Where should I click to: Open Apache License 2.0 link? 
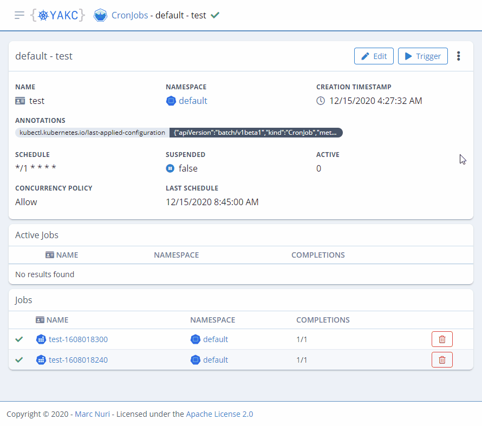(x=219, y=414)
